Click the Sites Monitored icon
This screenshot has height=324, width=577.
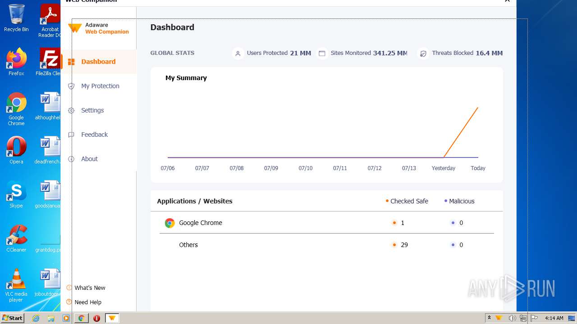click(x=322, y=53)
